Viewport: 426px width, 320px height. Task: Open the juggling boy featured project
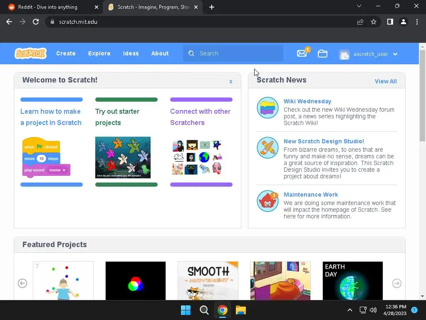(63, 281)
